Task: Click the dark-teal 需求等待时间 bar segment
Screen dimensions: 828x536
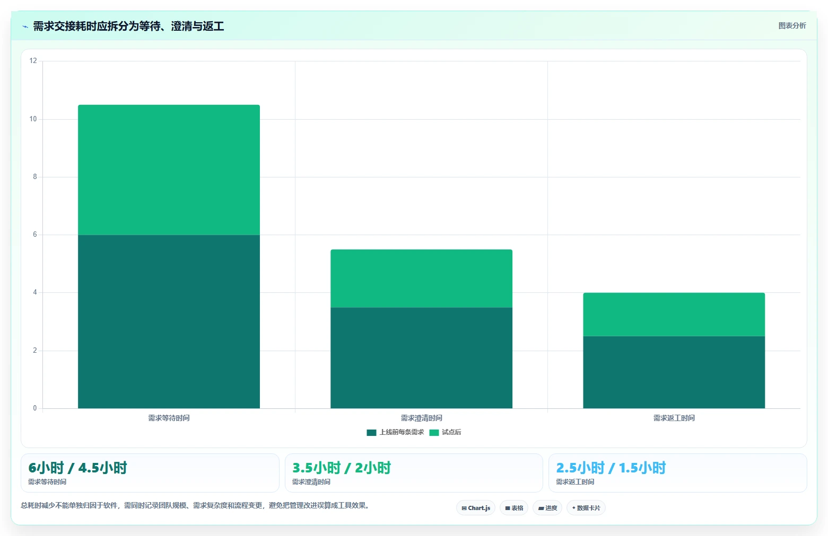Action: tap(169, 321)
